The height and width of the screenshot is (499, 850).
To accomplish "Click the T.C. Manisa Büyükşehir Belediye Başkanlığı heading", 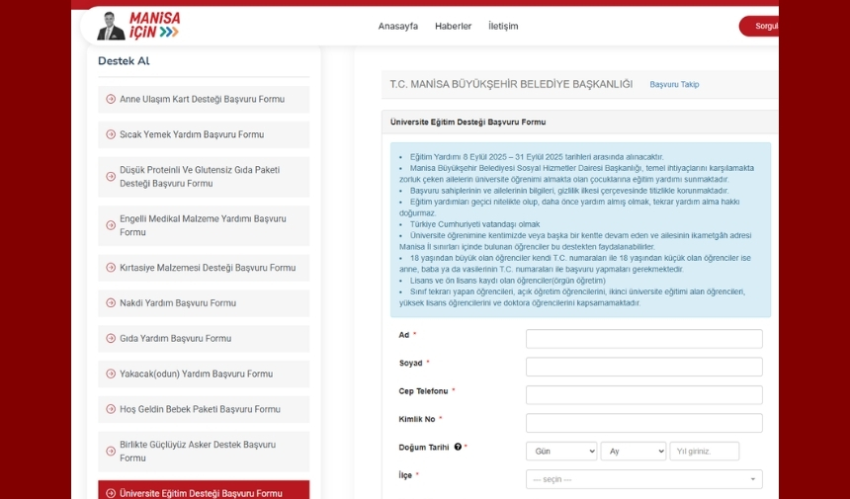I will [x=511, y=85].
